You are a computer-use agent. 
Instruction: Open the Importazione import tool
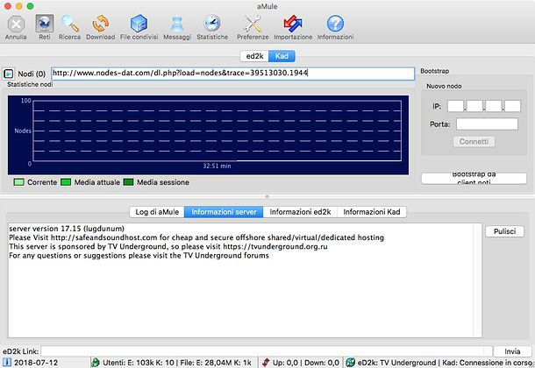(293, 27)
